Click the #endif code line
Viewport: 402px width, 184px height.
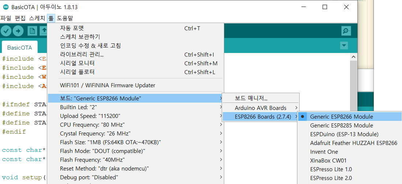tap(14, 132)
